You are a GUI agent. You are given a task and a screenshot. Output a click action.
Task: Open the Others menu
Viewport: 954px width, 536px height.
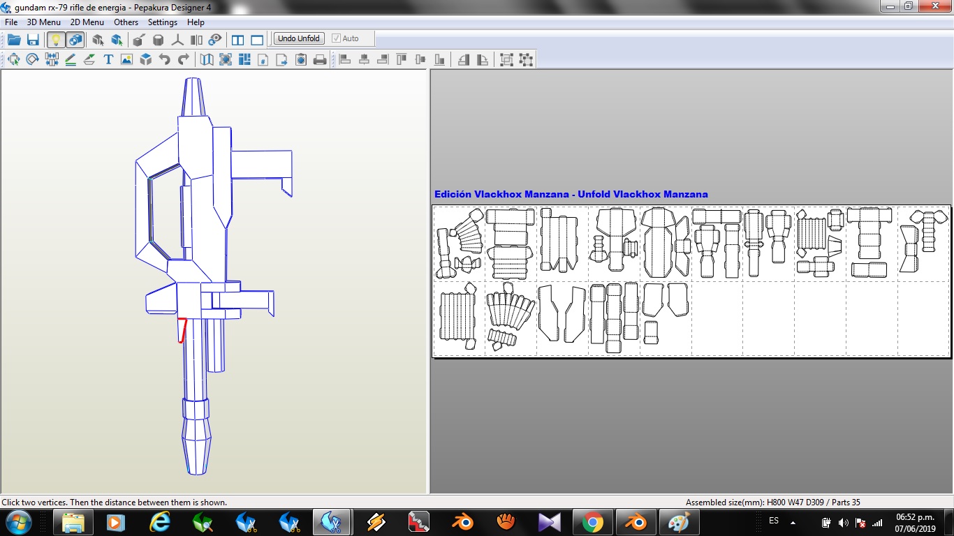[x=126, y=22]
